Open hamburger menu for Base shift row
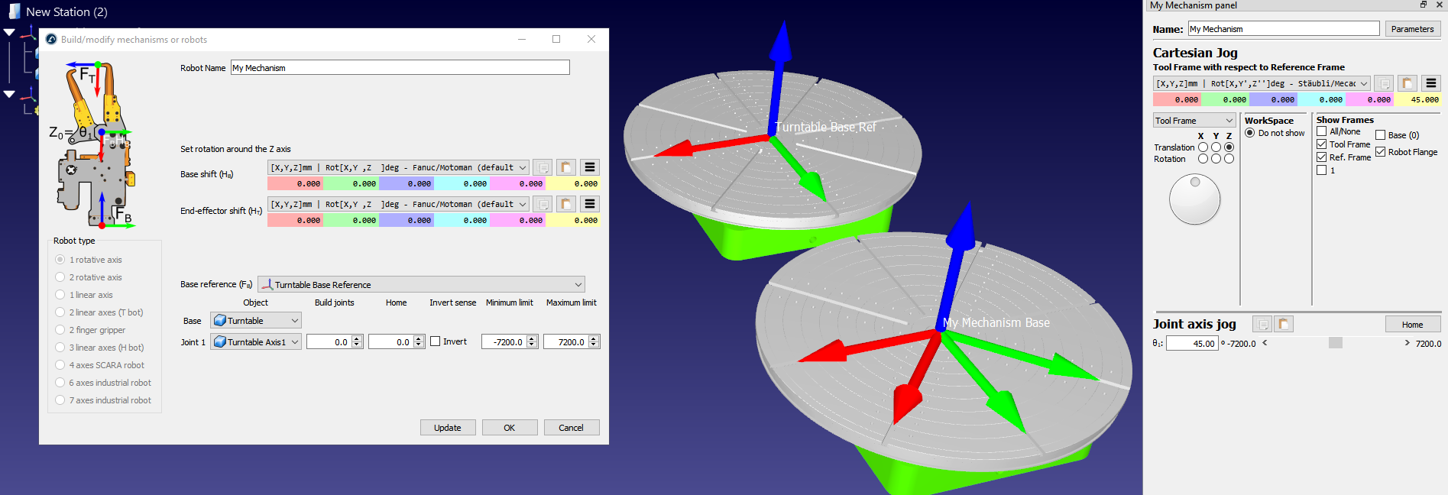 (589, 167)
